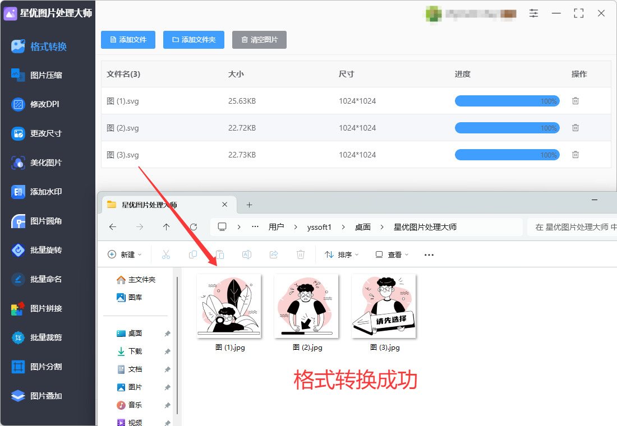Click the progress bar for 图 (3).svg

[x=507, y=155]
